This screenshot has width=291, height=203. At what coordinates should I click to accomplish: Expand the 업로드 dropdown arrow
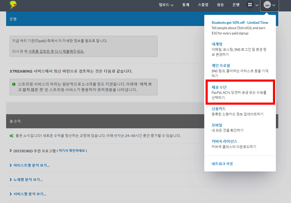172,5
